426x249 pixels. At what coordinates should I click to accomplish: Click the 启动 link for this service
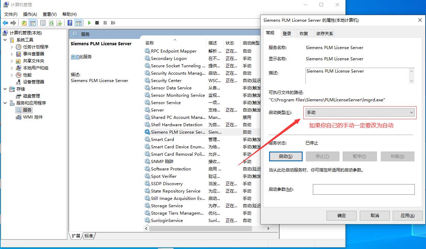coord(75,57)
